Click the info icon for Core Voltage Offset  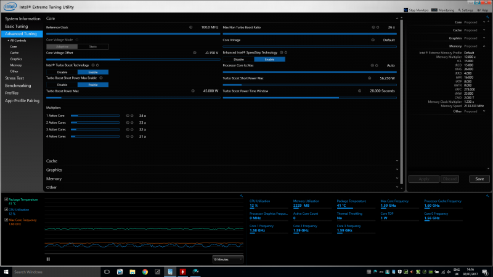click(x=195, y=53)
